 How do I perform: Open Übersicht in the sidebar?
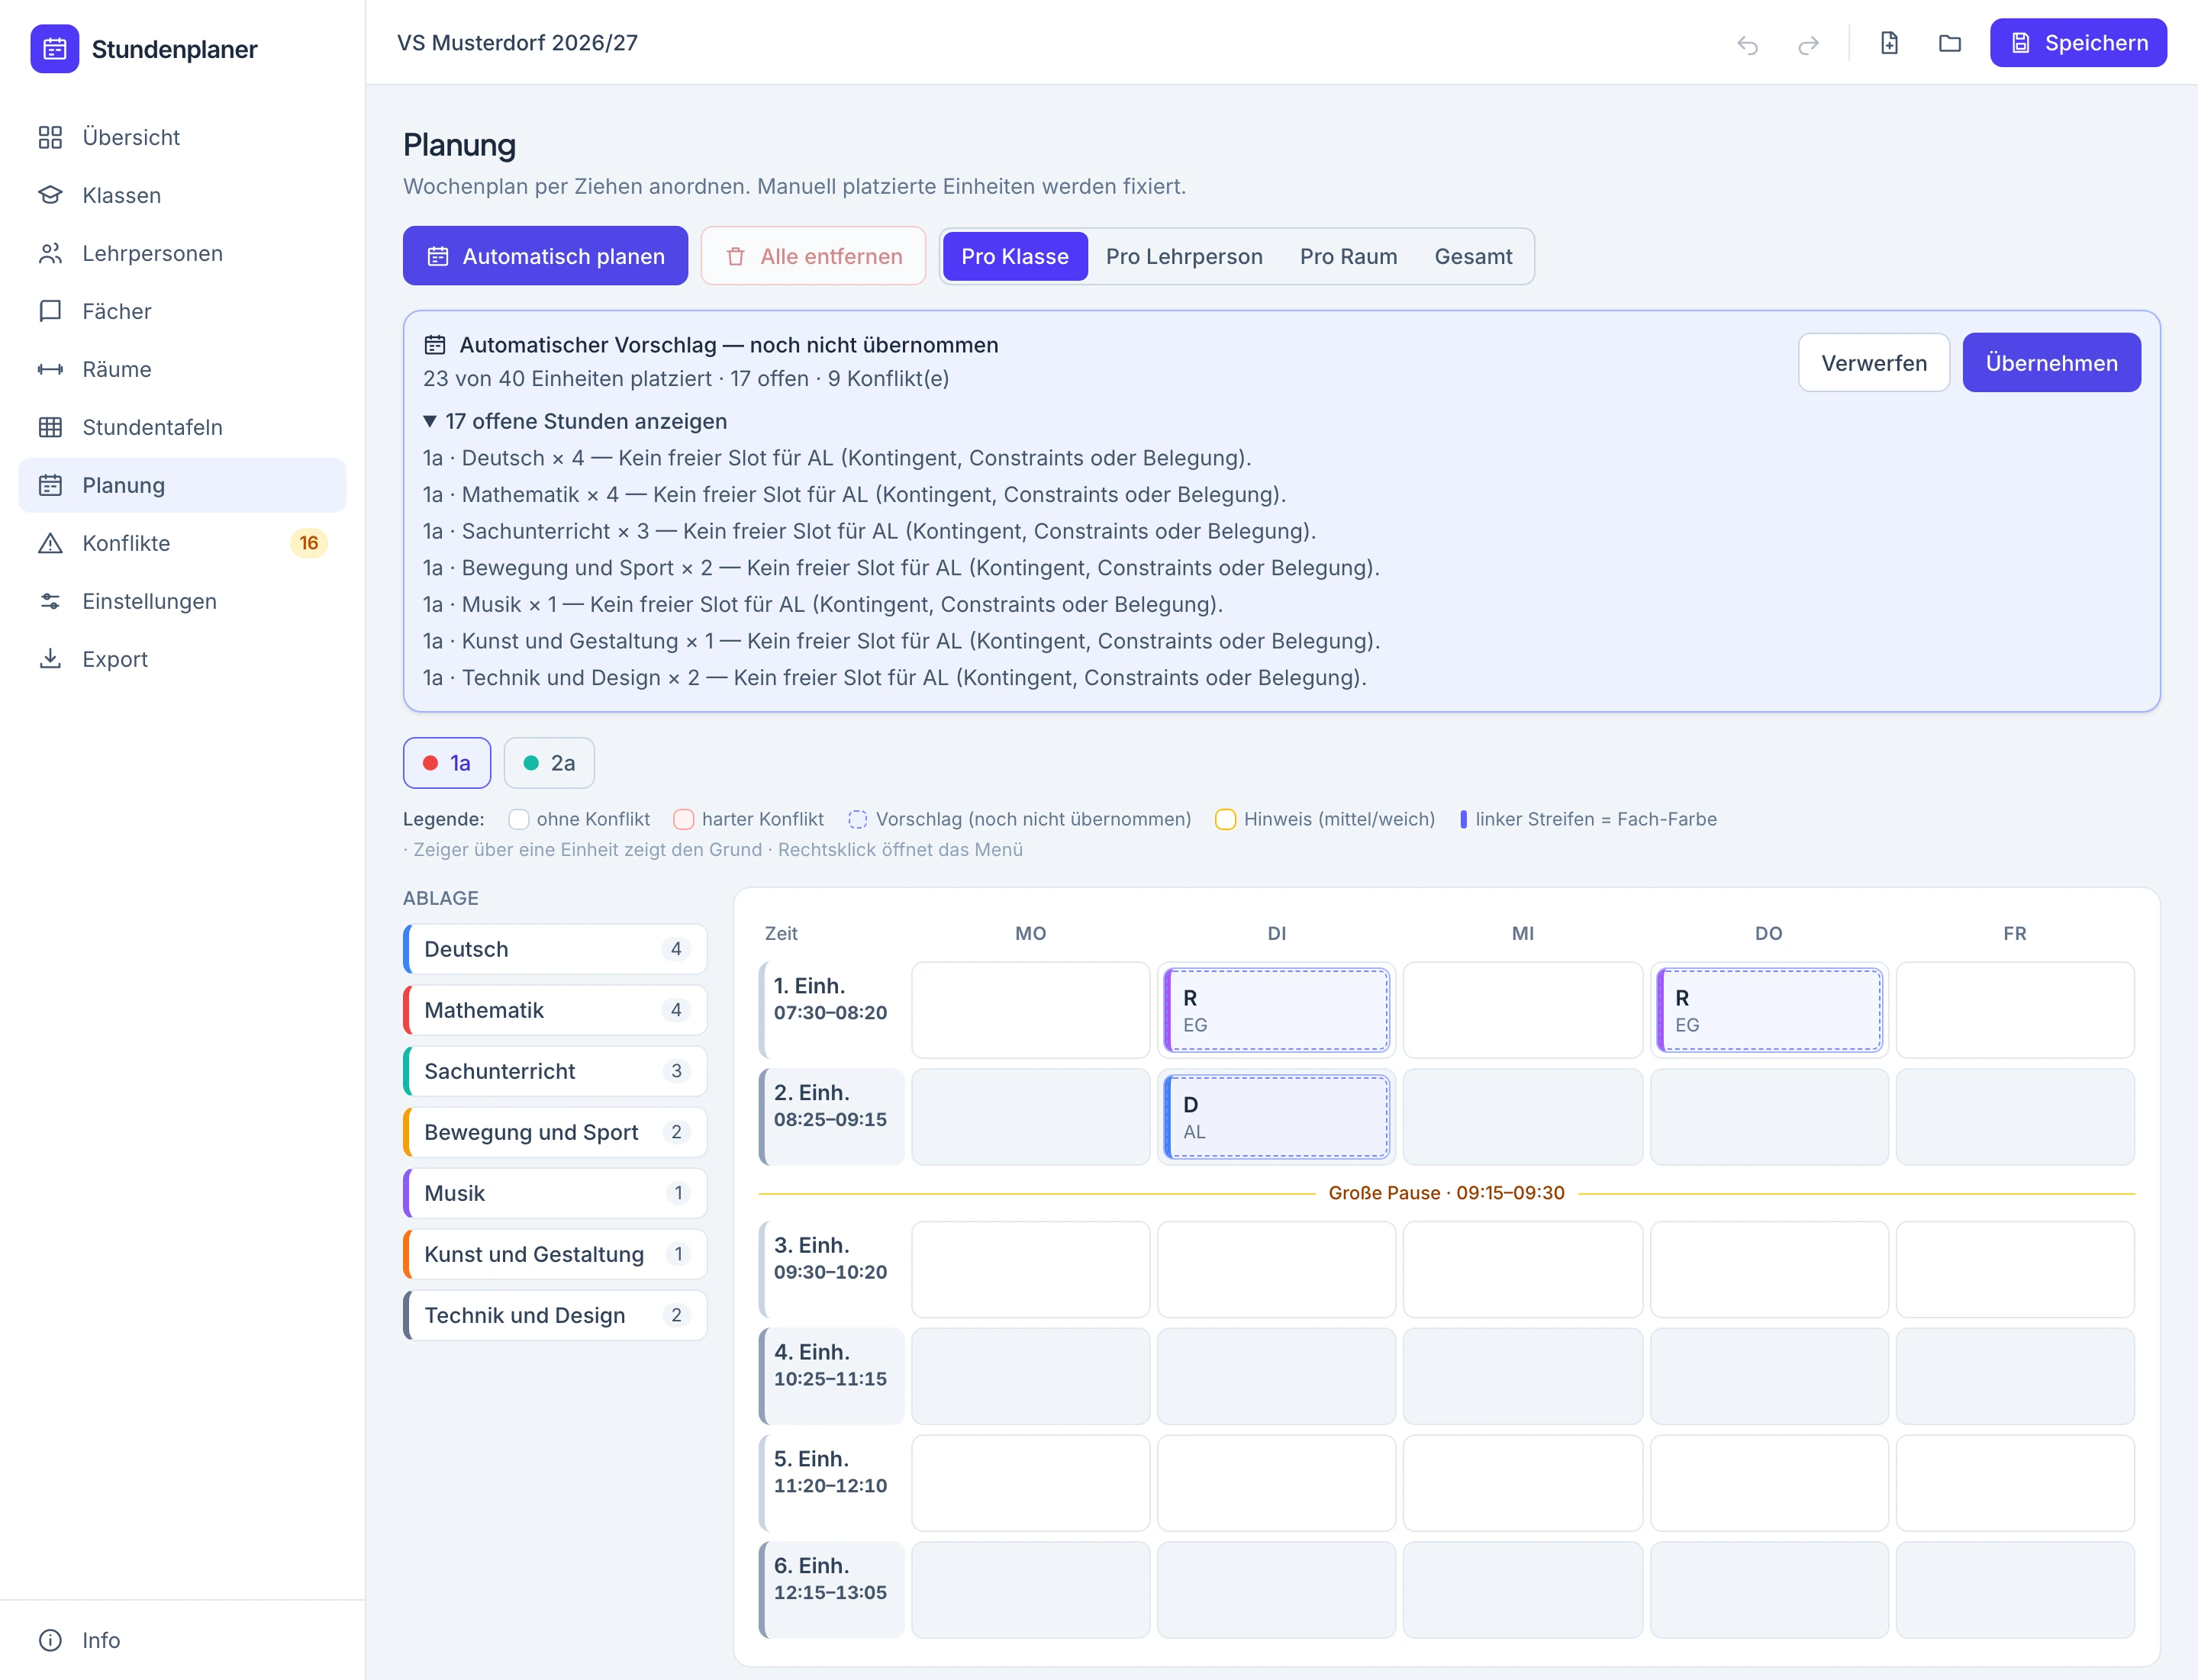(182, 137)
